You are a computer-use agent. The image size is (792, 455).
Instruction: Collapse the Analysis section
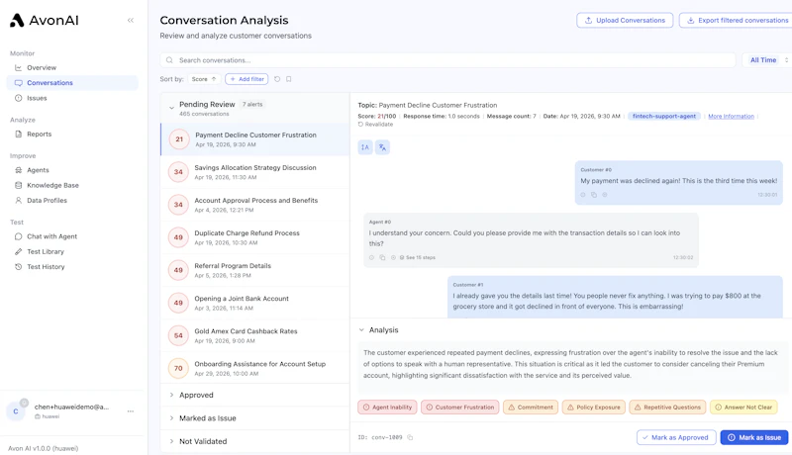361,330
